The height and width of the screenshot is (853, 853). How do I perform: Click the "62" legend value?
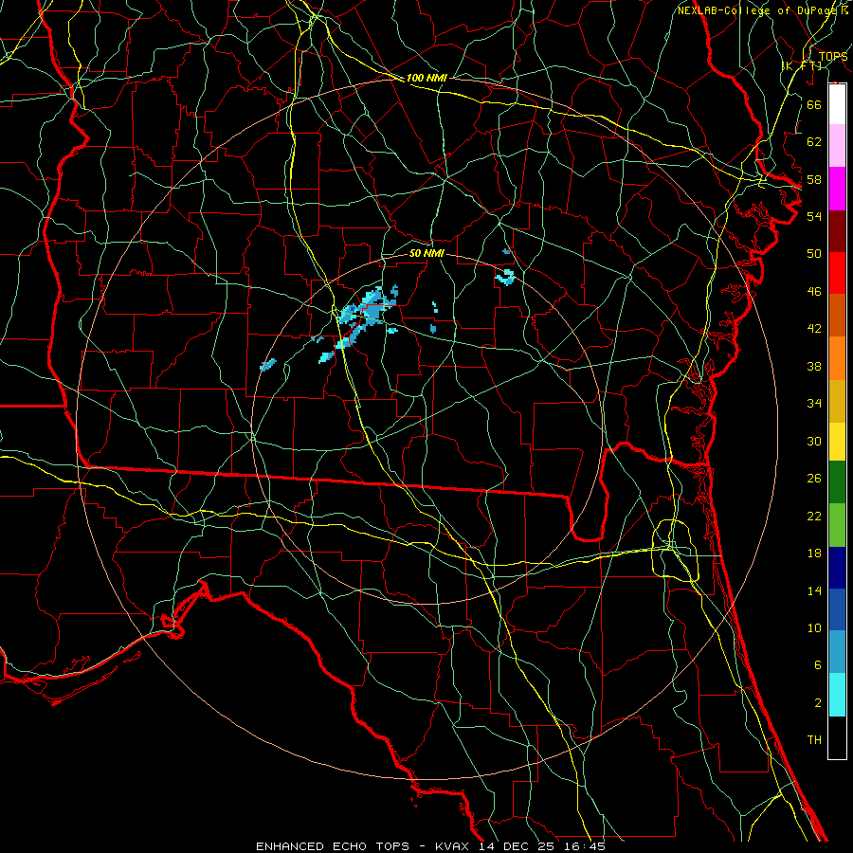[814, 142]
